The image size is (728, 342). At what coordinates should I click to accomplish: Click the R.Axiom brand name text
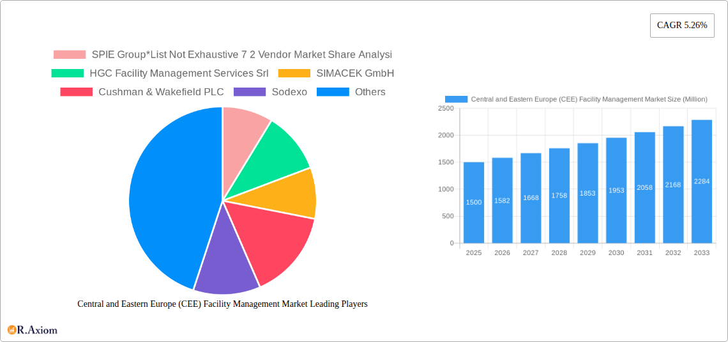tap(37, 330)
